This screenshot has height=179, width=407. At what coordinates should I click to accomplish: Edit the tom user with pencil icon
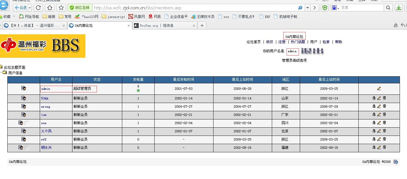379,114
